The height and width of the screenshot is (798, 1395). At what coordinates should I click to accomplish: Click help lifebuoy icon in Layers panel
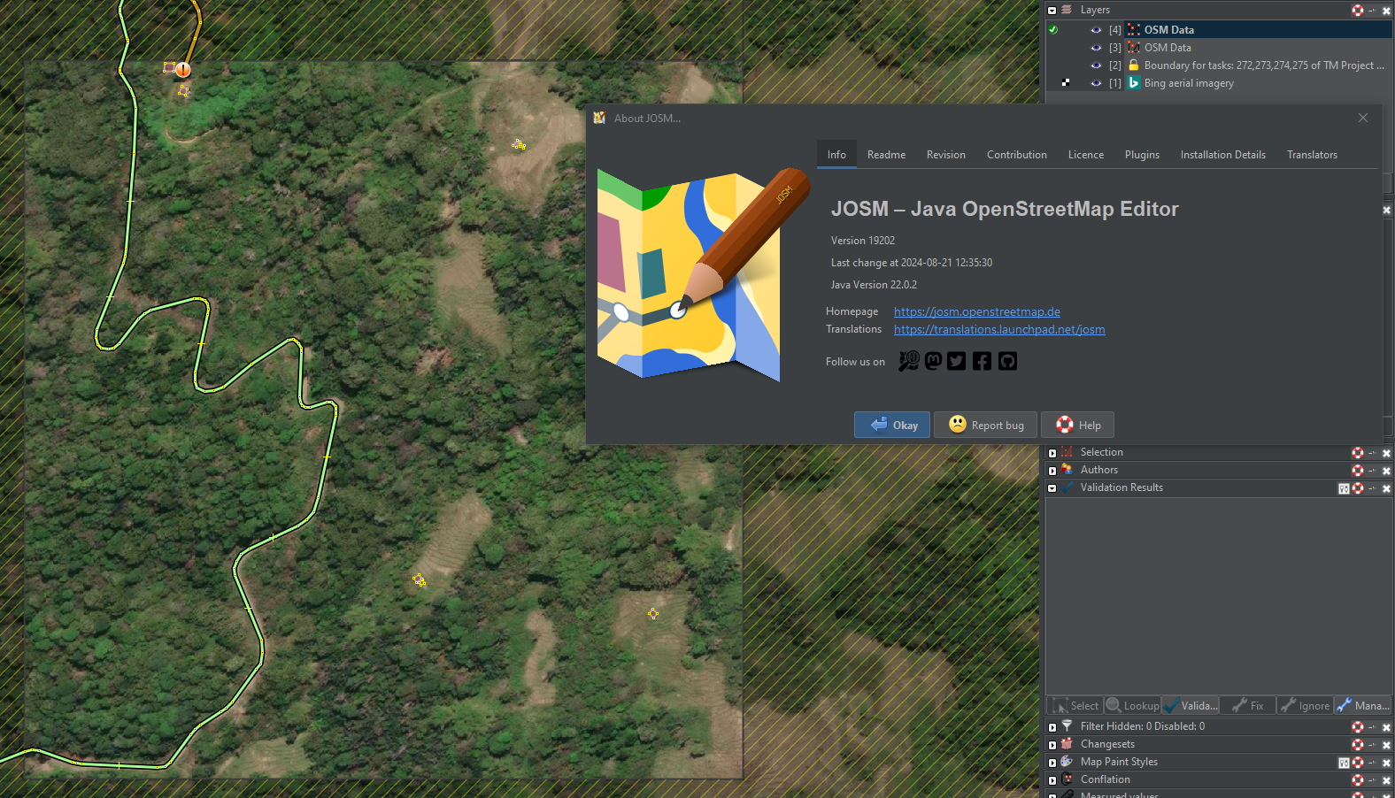pyautogui.click(x=1357, y=11)
